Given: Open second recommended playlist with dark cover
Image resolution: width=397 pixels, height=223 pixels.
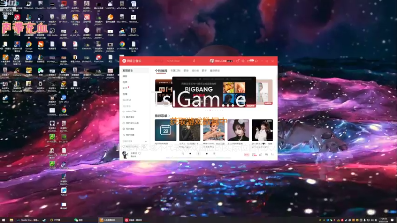Looking at the screenshot, I should [190, 130].
